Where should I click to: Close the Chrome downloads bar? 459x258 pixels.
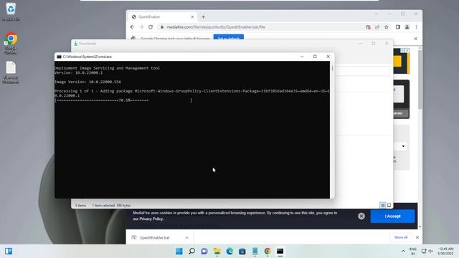click(x=417, y=237)
